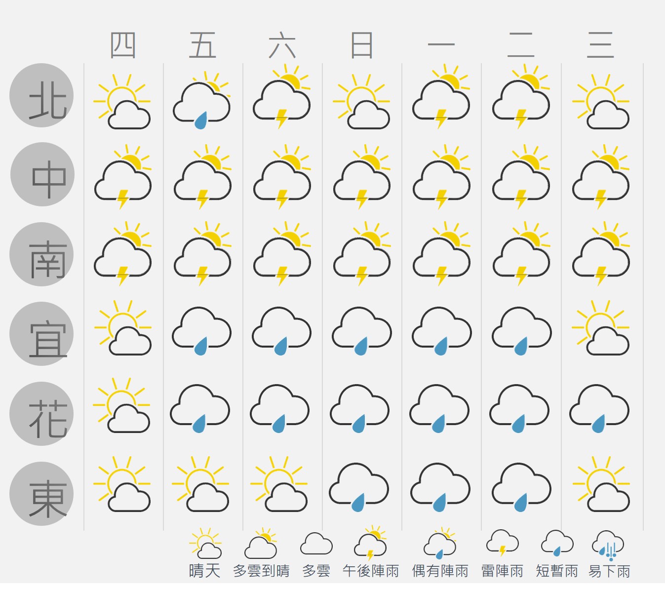Select the 花 region circle

coord(41,414)
